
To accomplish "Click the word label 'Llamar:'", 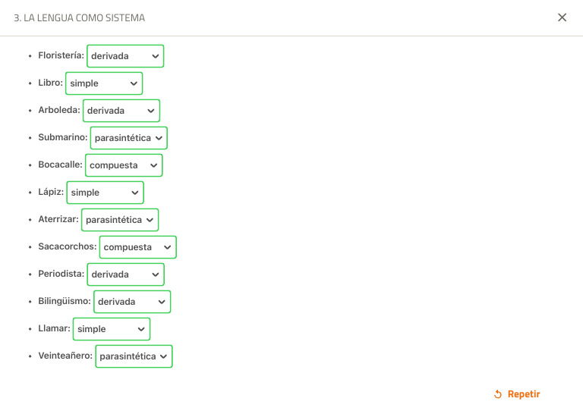I will pos(55,328).
